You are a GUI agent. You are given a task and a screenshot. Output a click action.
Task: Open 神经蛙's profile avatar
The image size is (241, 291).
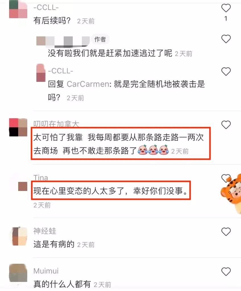tap(18, 236)
